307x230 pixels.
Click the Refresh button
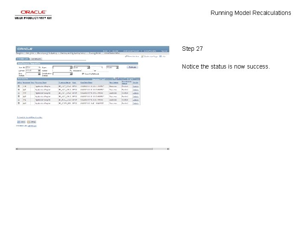[132, 67]
